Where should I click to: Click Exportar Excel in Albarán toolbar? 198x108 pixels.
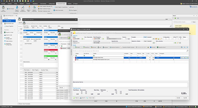(161, 47)
